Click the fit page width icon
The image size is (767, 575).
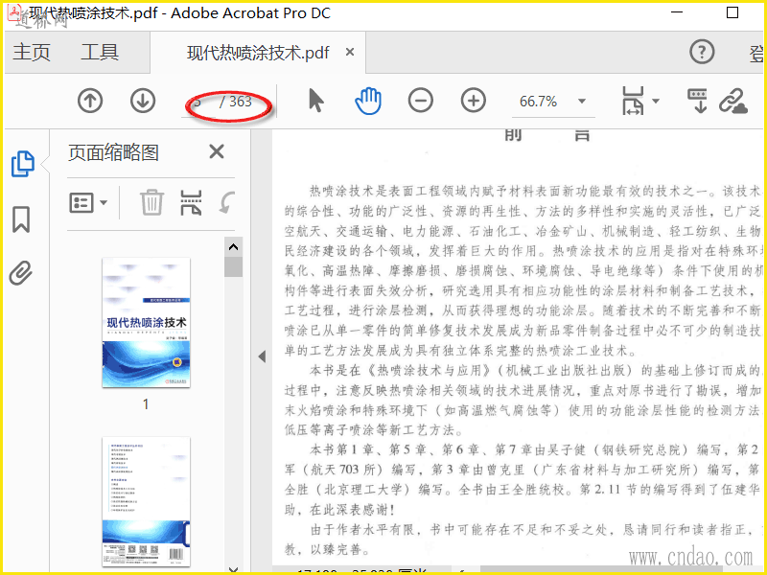(x=633, y=101)
